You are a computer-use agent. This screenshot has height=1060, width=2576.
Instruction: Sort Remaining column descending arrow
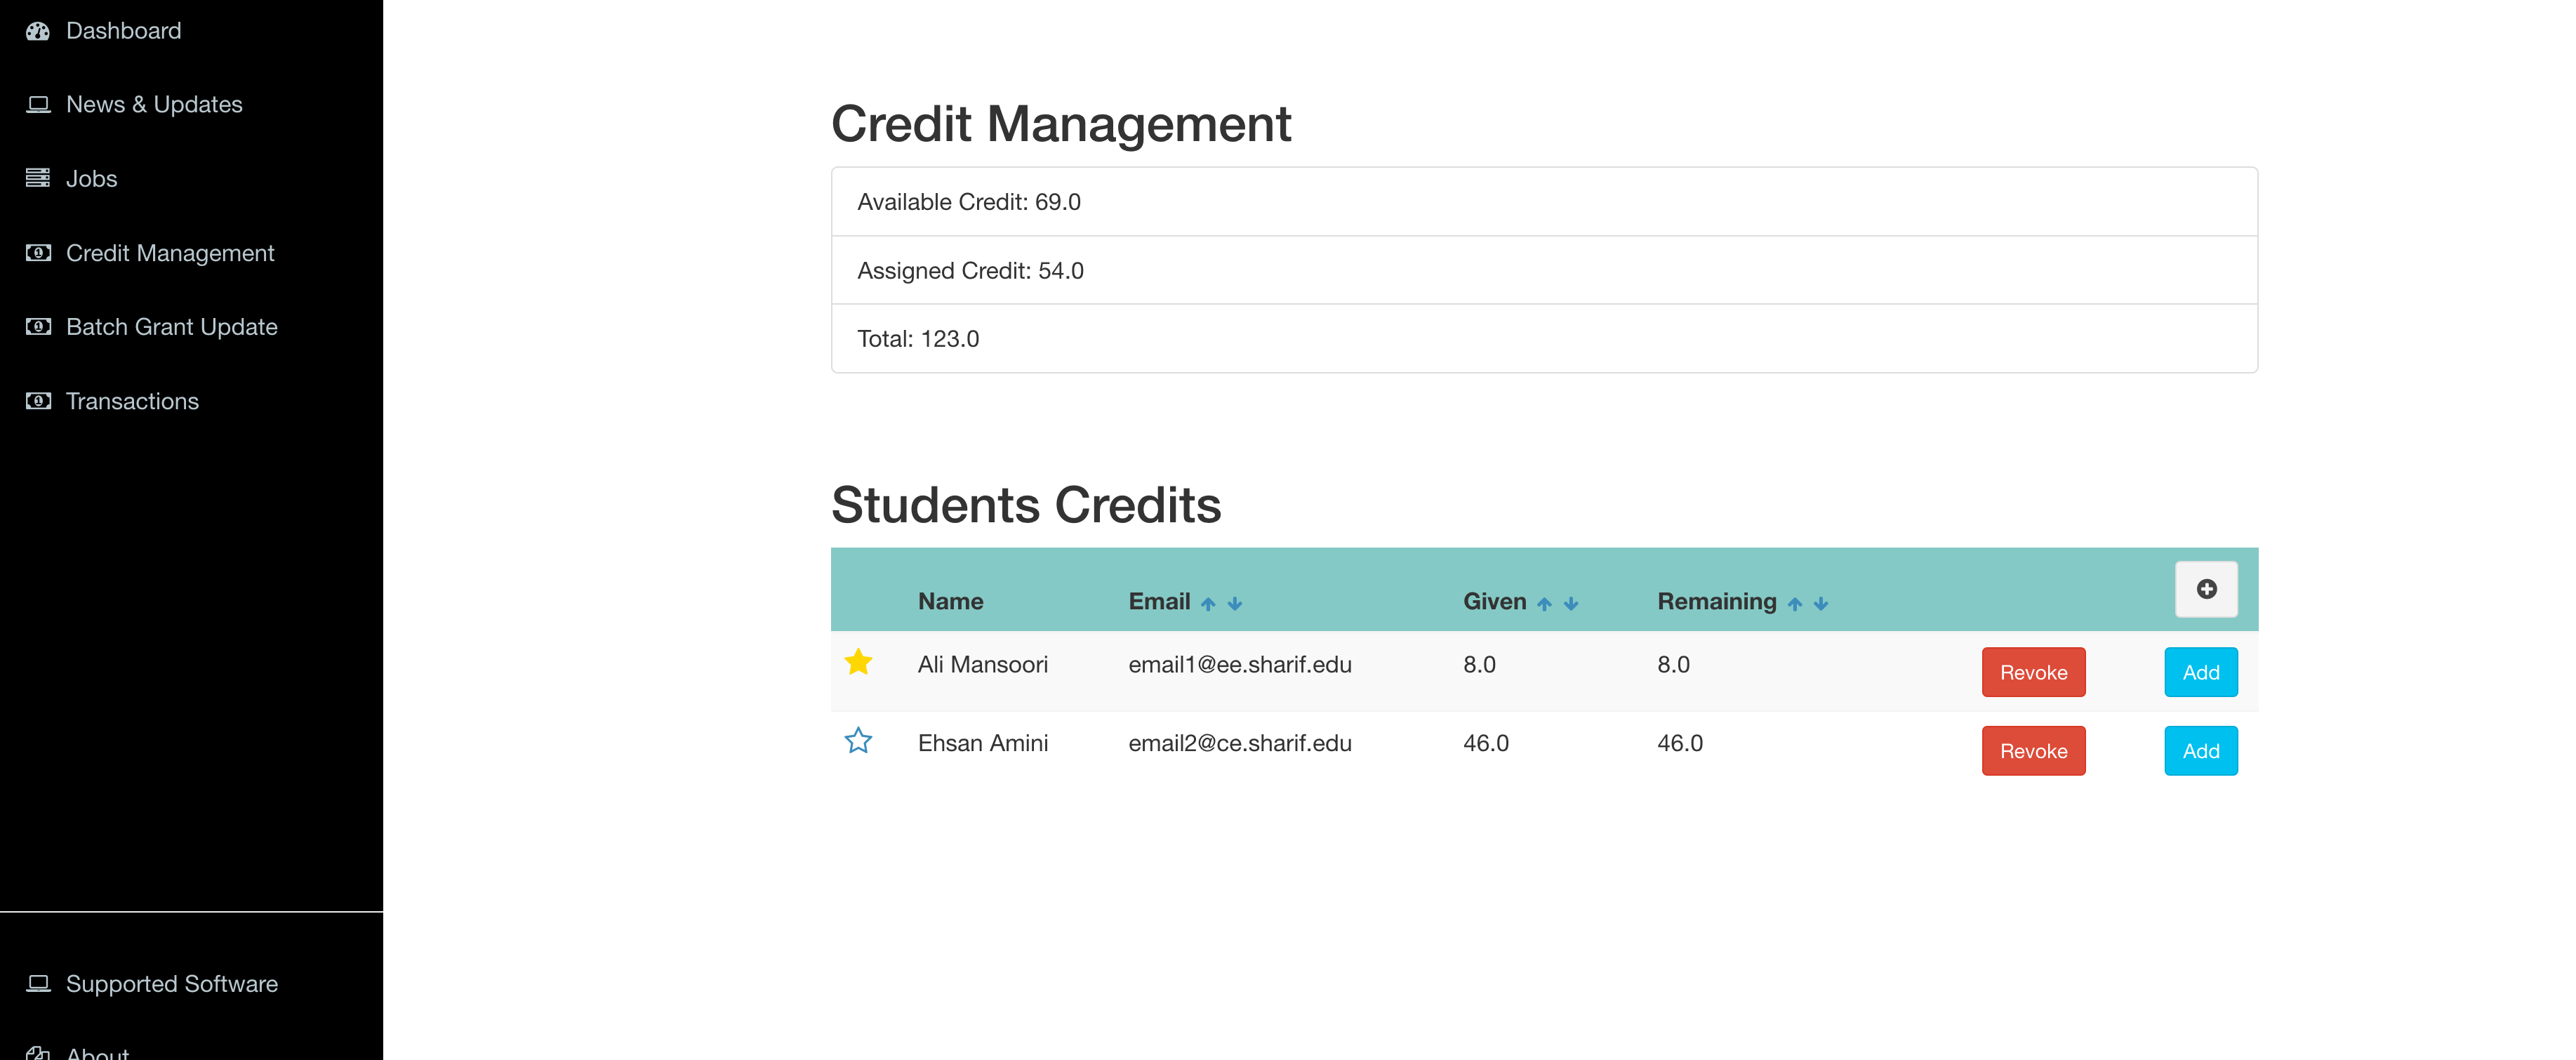(x=1821, y=603)
